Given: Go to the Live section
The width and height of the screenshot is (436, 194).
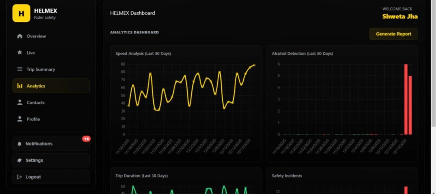Looking at the screenshot, I should (51, 53).
